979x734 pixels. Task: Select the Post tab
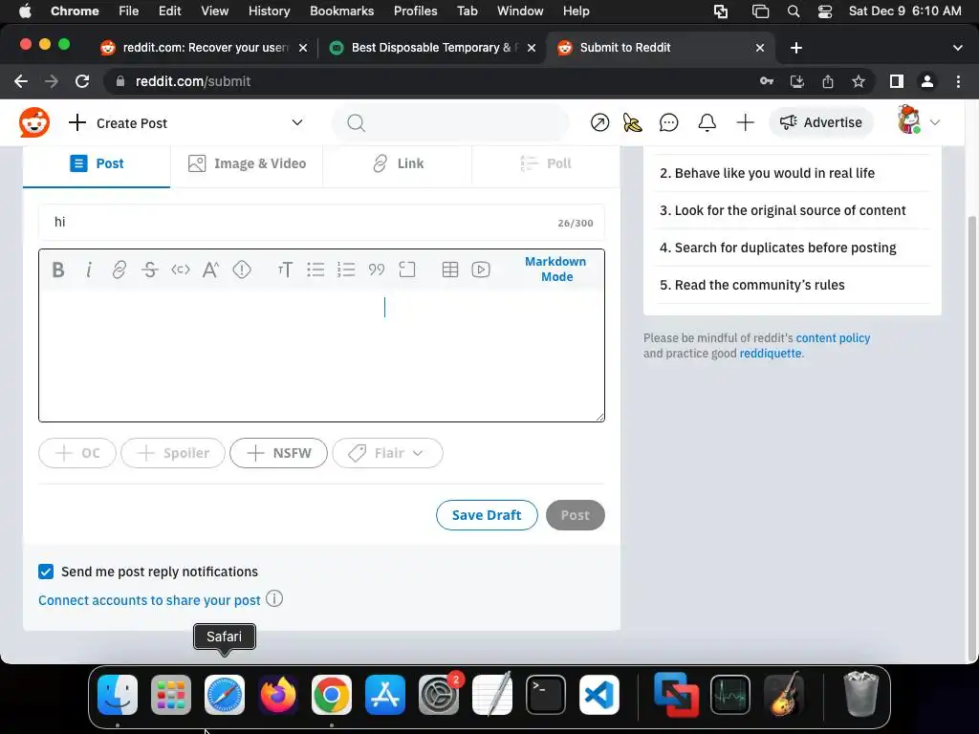tap(97, 164)
